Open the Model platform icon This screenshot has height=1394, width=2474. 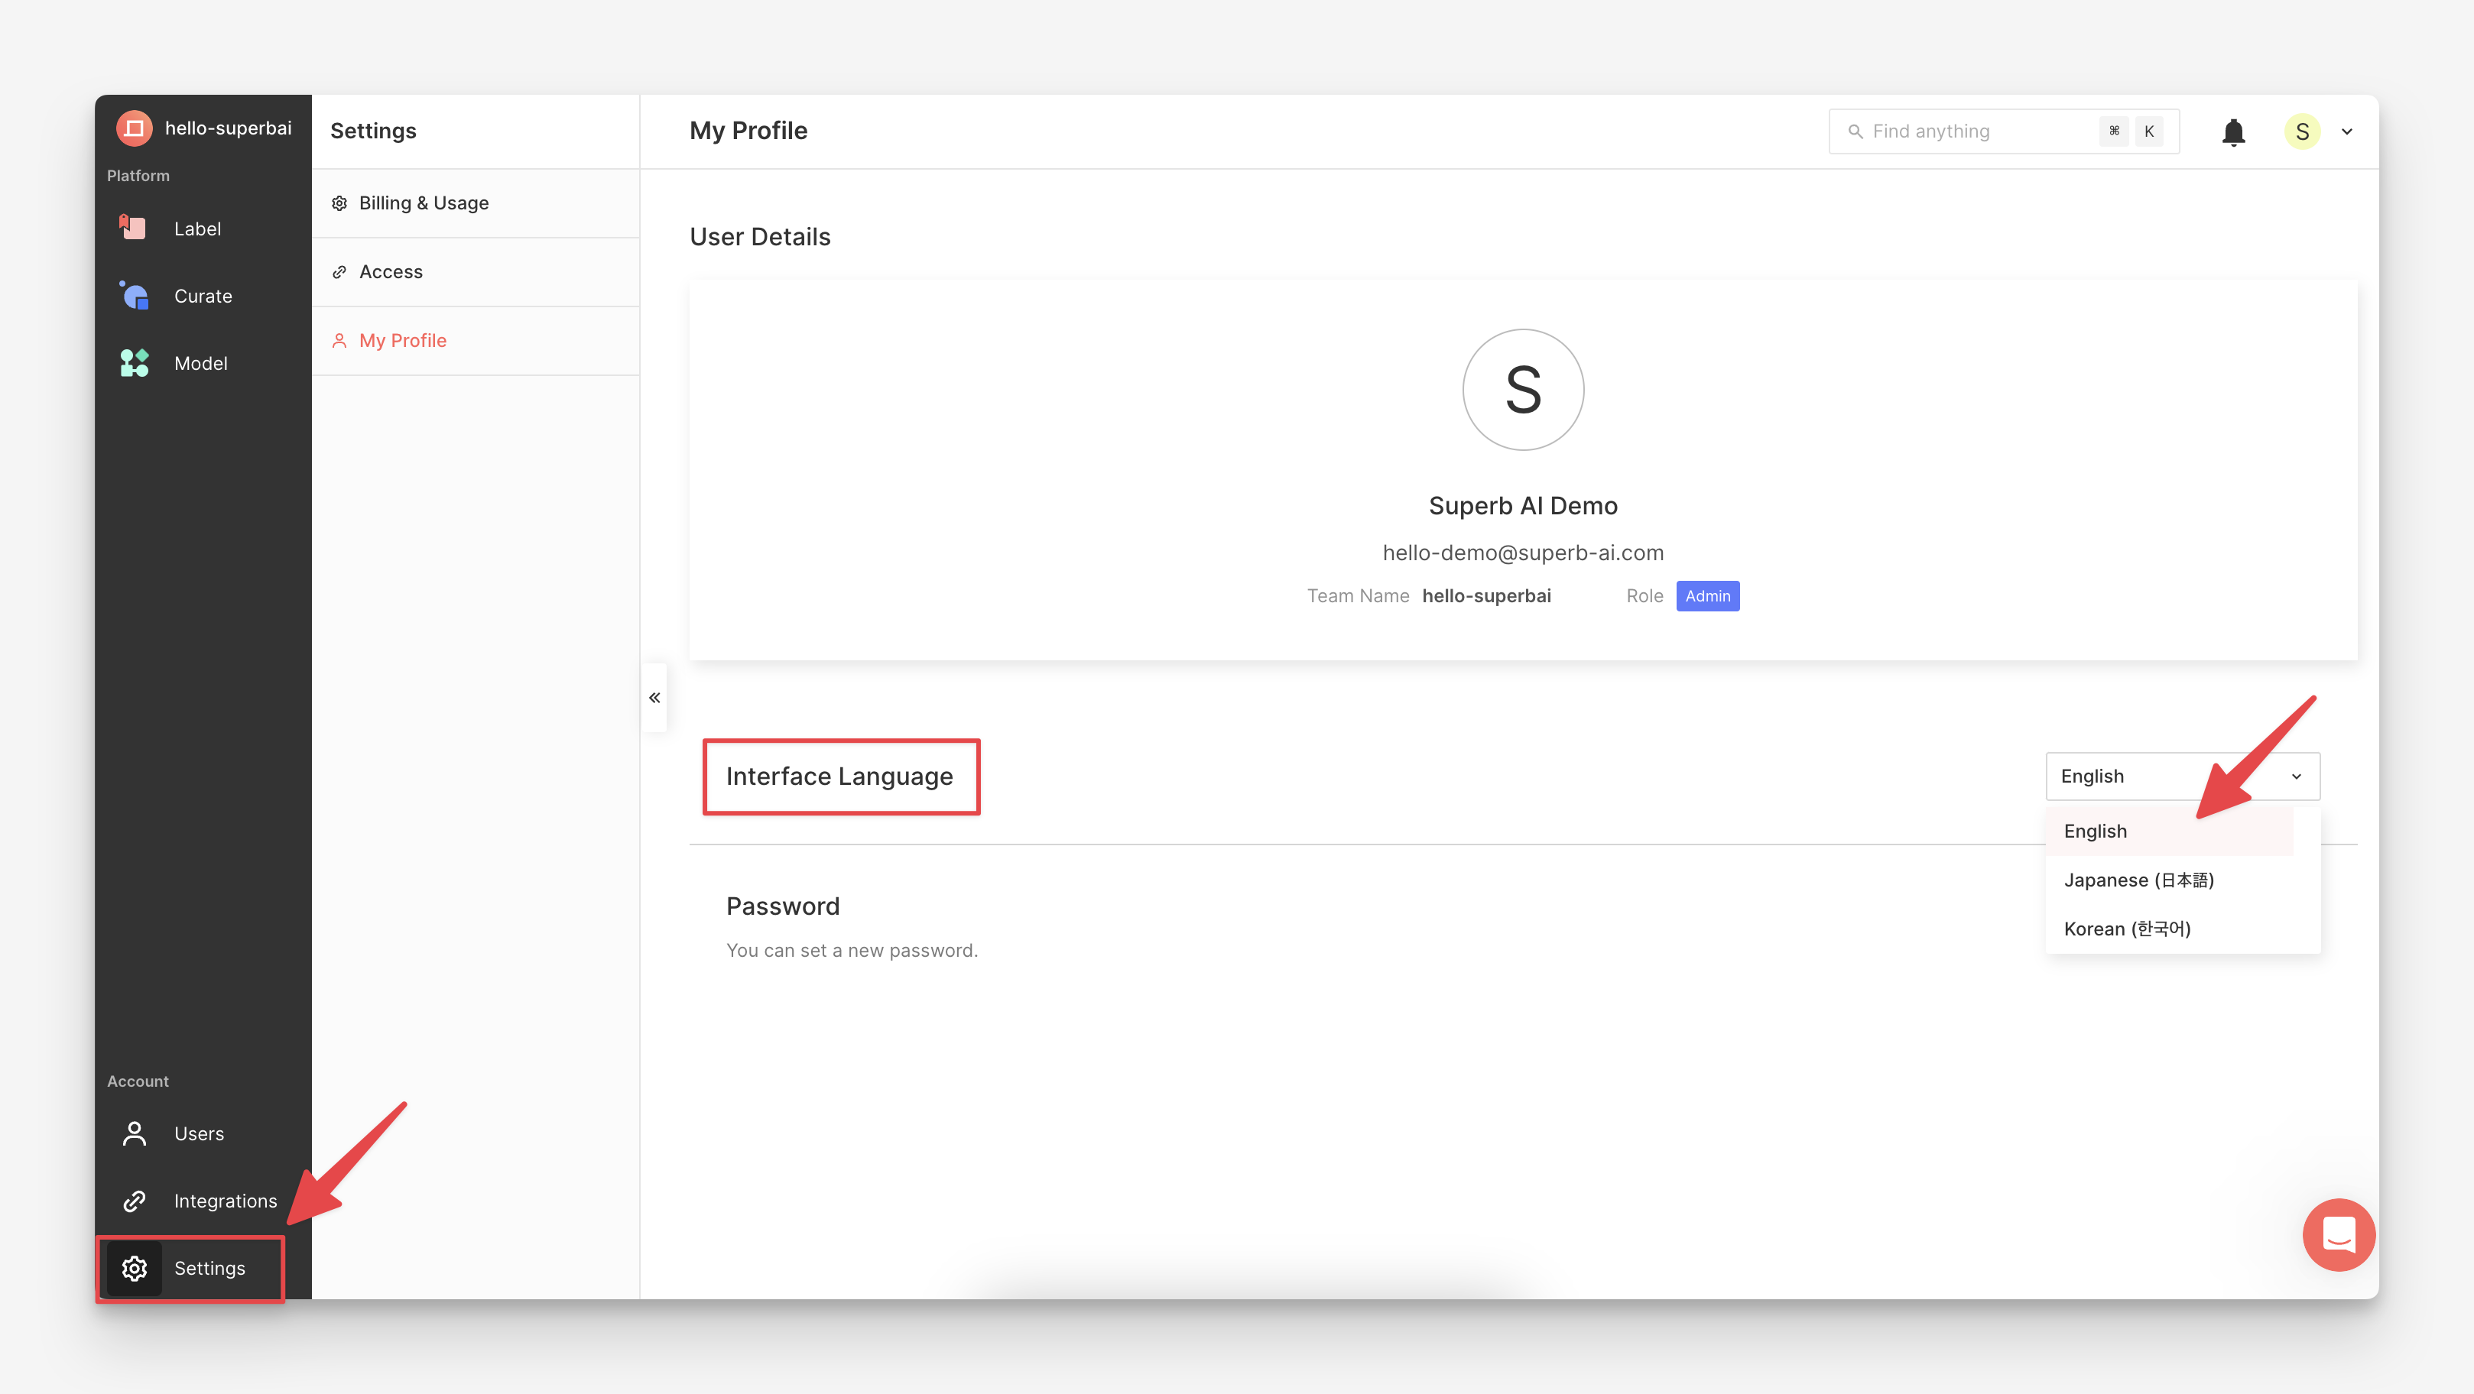[134, 363]
